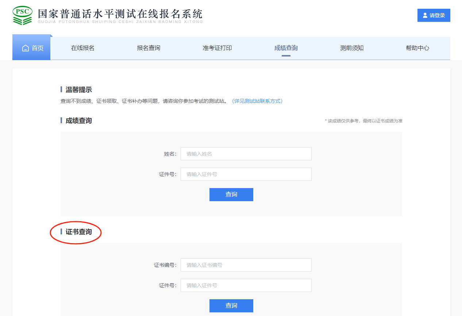
Task: Open the 测前须知 tab
Action: coord(352,48)
